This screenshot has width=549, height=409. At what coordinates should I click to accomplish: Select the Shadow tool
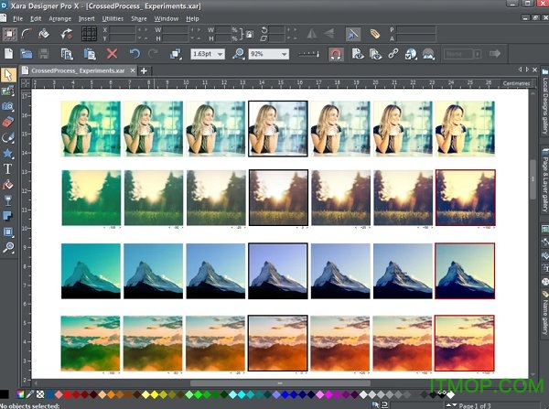pyautogui.click(x=7, y=216)
